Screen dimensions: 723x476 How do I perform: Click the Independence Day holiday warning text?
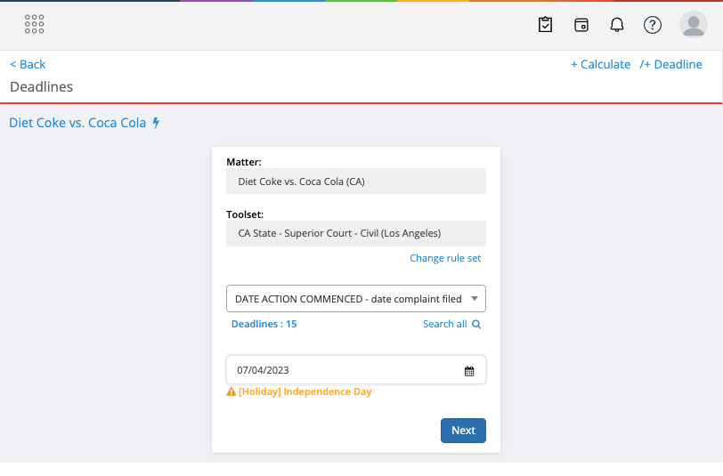point(305,391)
